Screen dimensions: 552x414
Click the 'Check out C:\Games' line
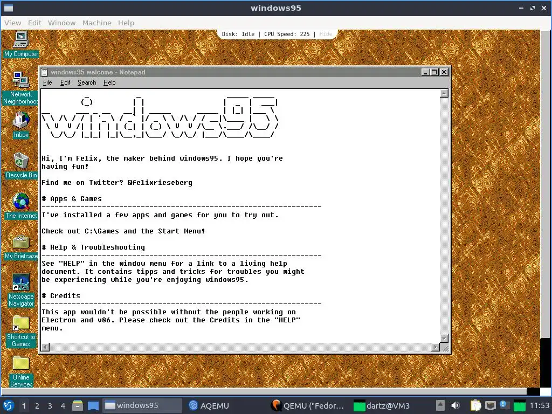point(123,231)
